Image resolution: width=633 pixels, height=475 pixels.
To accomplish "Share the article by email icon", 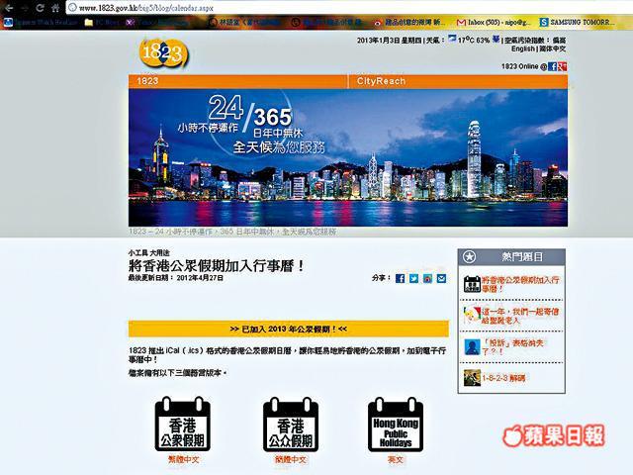I will pyautogui.click(x=442, y=278).
